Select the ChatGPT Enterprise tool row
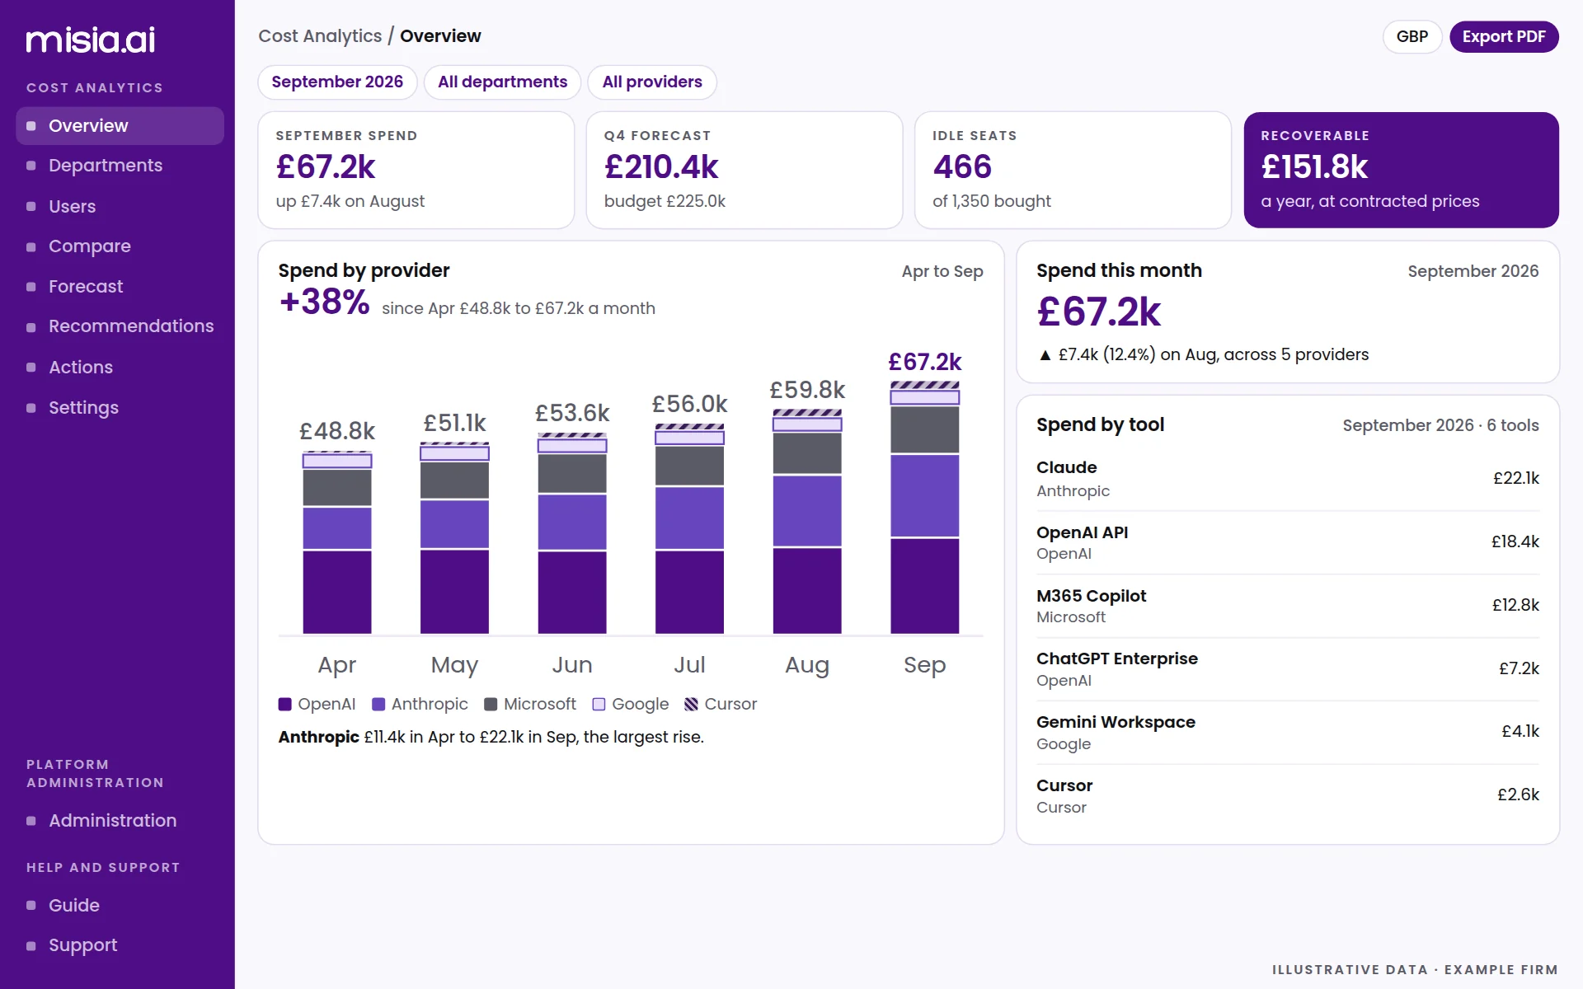The image size is (1583, 989). [1288, 669]
